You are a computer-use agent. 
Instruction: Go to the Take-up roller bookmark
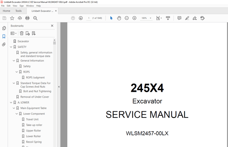pyautogui.click(x=34, y=125)
